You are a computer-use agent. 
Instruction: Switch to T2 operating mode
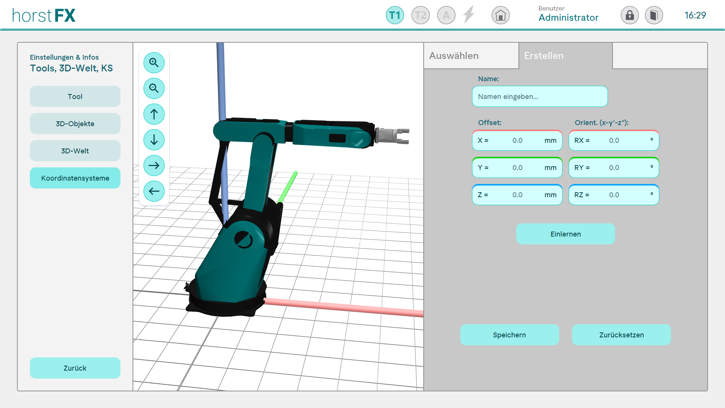point(420,15)
